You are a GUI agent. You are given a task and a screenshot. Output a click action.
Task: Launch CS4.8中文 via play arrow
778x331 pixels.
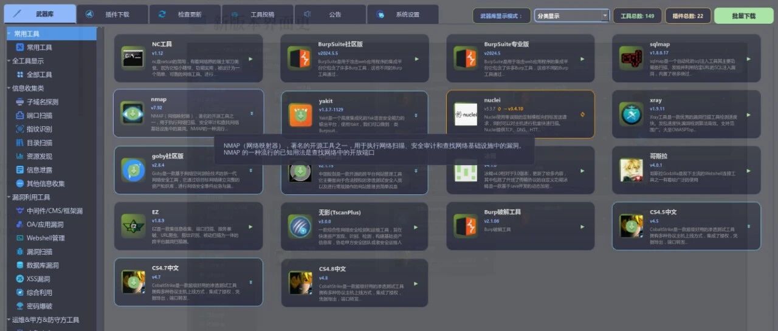(x=416, y=282)
